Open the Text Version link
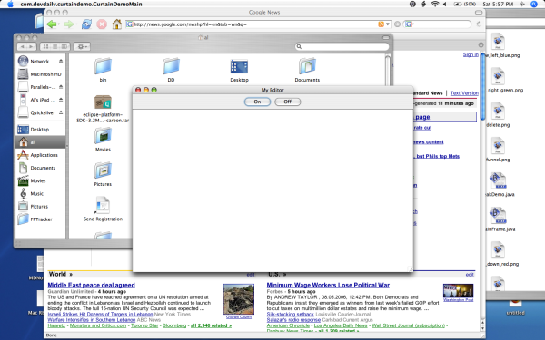545x340 pixels. click(x=464, y=93)
